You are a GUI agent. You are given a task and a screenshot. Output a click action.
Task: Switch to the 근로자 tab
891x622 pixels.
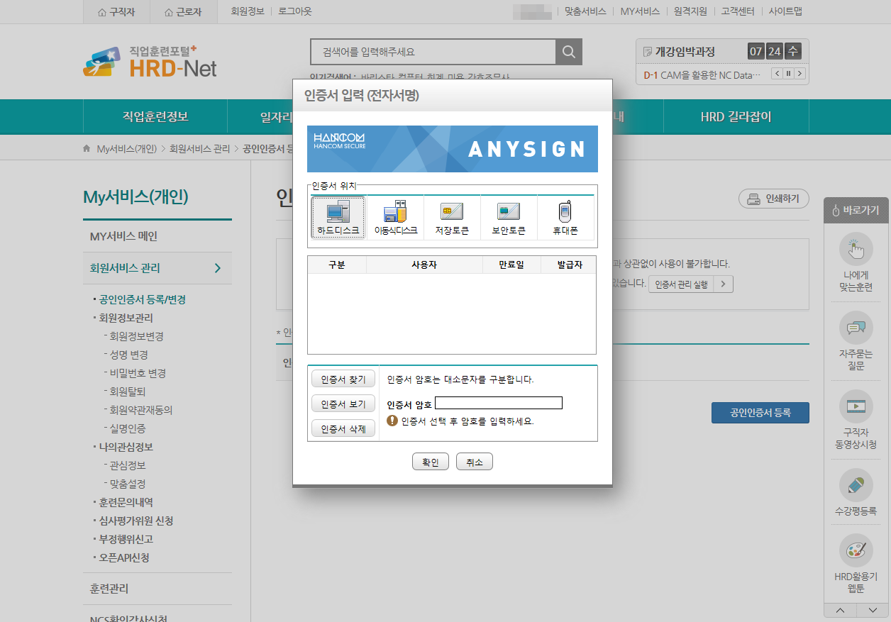183,12
